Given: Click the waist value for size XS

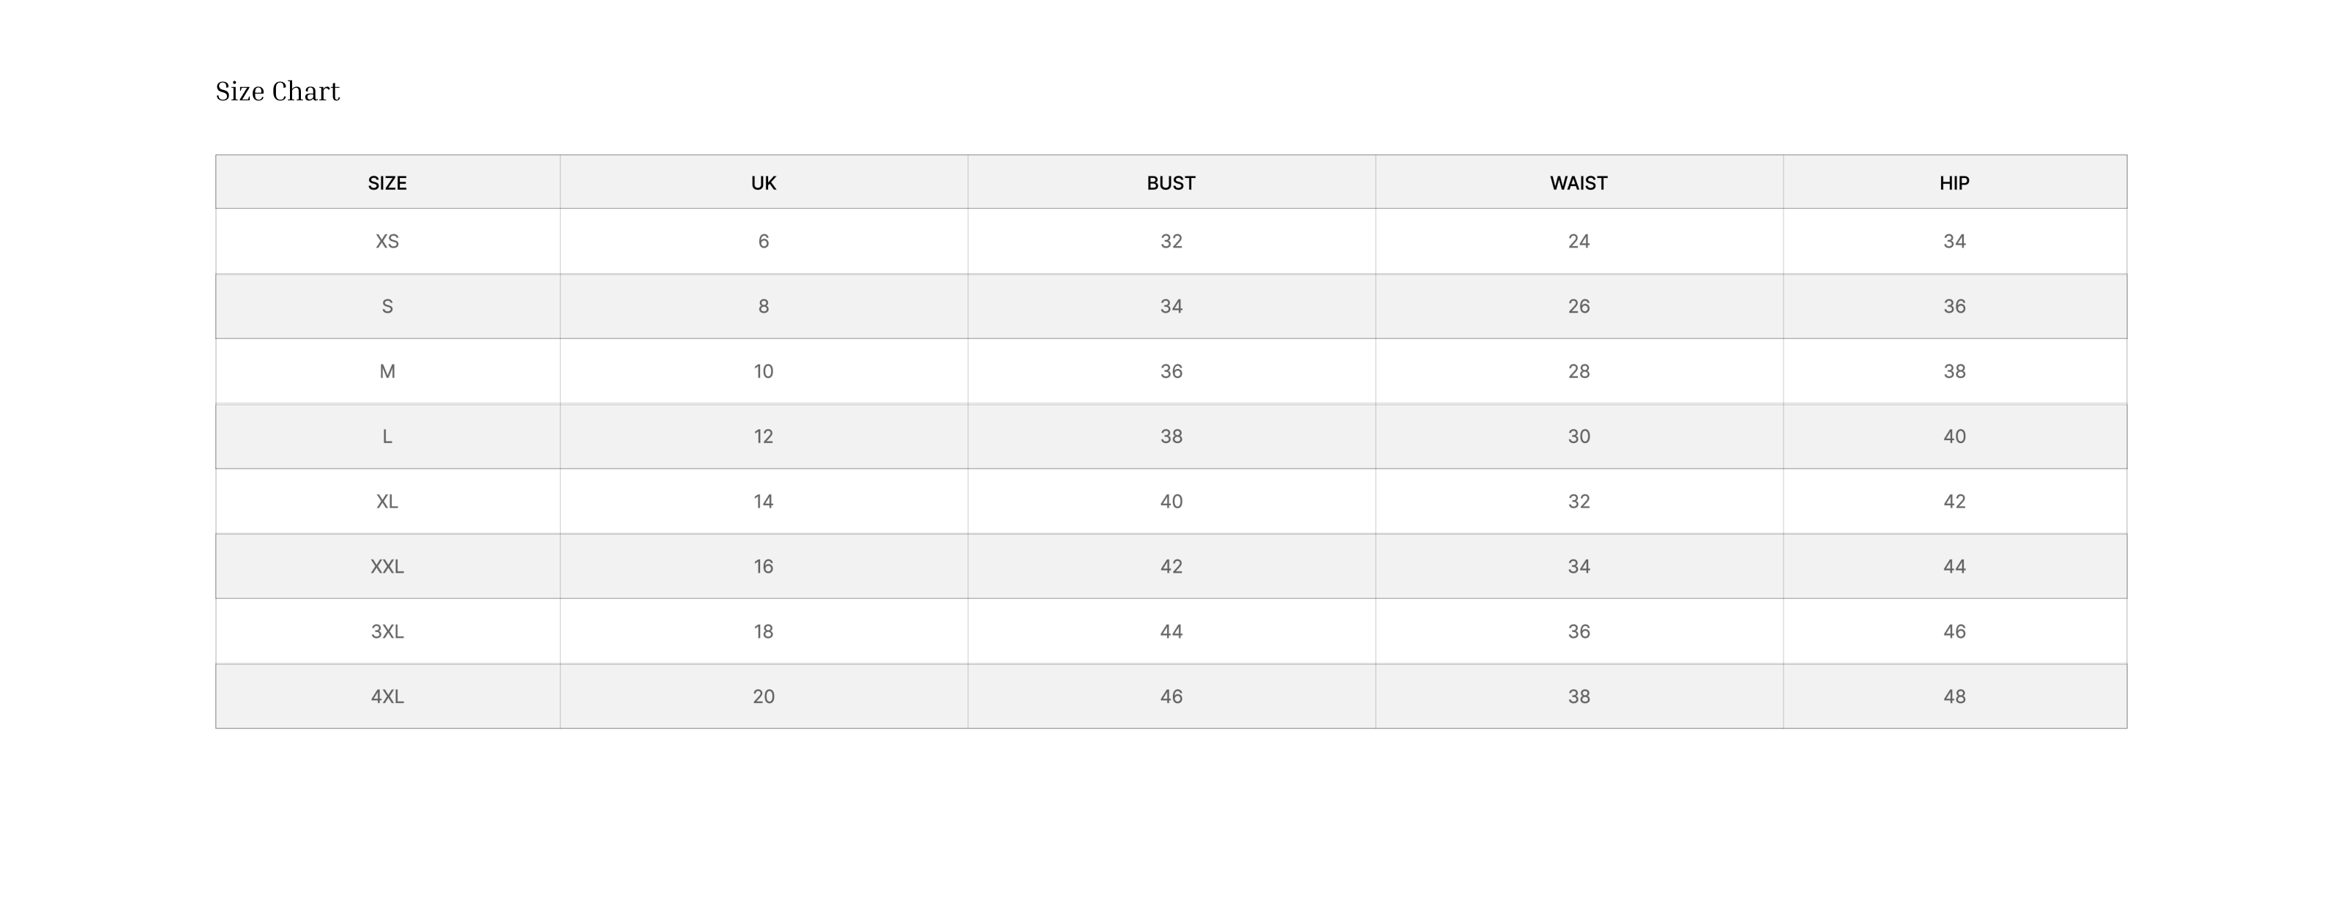Looking at the screenshot, I should click(x=1578, y=241).
